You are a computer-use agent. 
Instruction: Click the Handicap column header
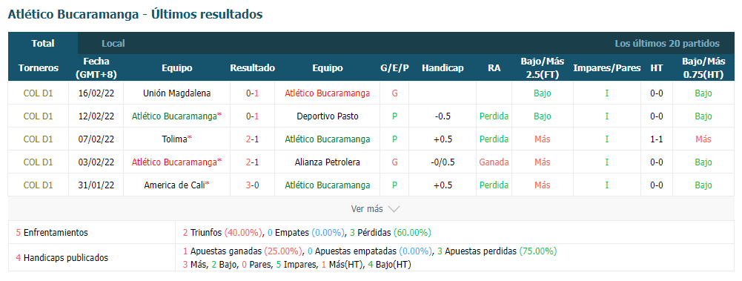pyautogui.click(x=443, y=68)
